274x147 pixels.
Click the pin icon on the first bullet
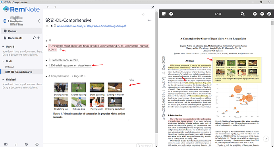[x=50, y=40]
